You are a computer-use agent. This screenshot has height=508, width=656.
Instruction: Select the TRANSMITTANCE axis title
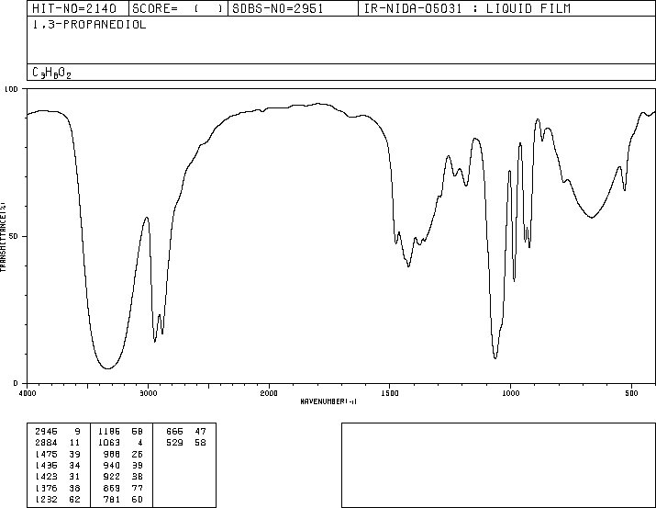(x=4, y=237)
